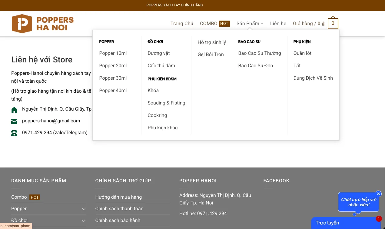
Task: Open Giỏ hàng cart link
Action: point(309,23)
